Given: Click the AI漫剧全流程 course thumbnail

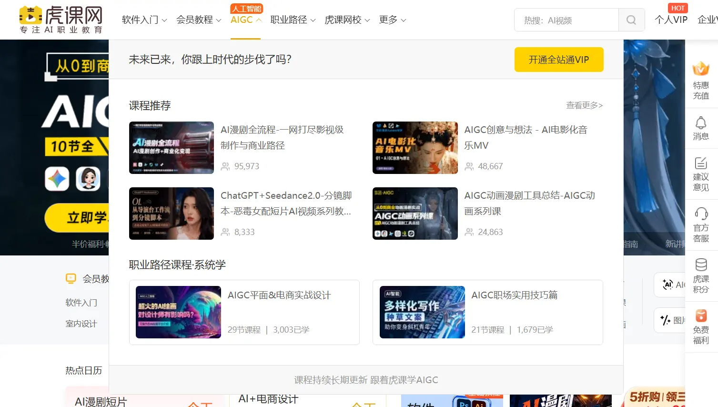Looking at the screenshot, I should point(172,148).
